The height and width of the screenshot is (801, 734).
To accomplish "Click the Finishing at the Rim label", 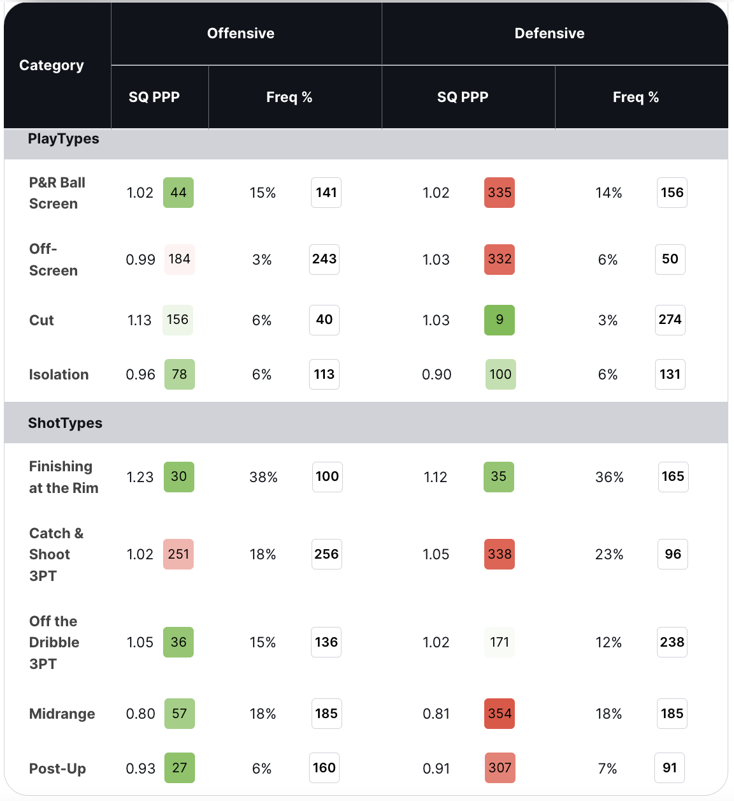I will [64, 477].
